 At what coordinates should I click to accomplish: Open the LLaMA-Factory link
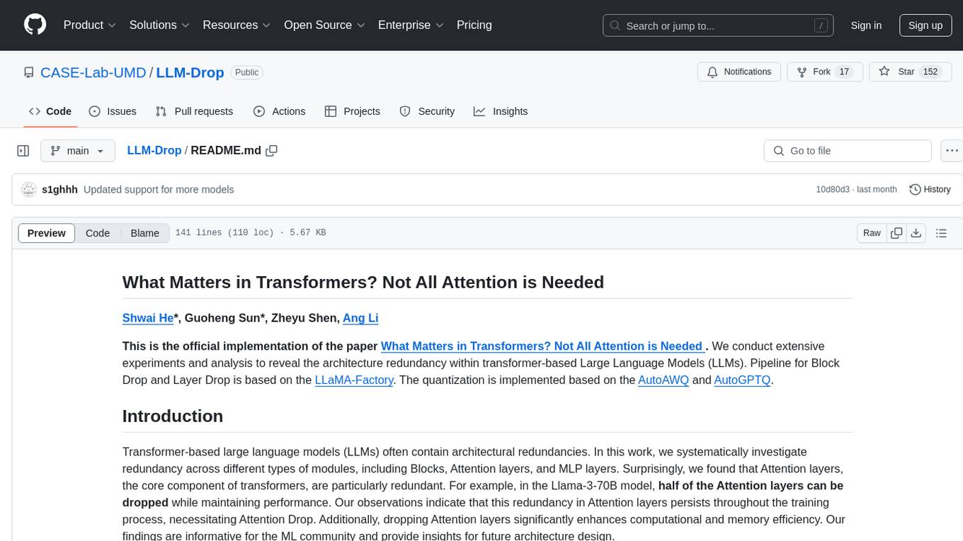pyautogui.click(x=354, y=380)
